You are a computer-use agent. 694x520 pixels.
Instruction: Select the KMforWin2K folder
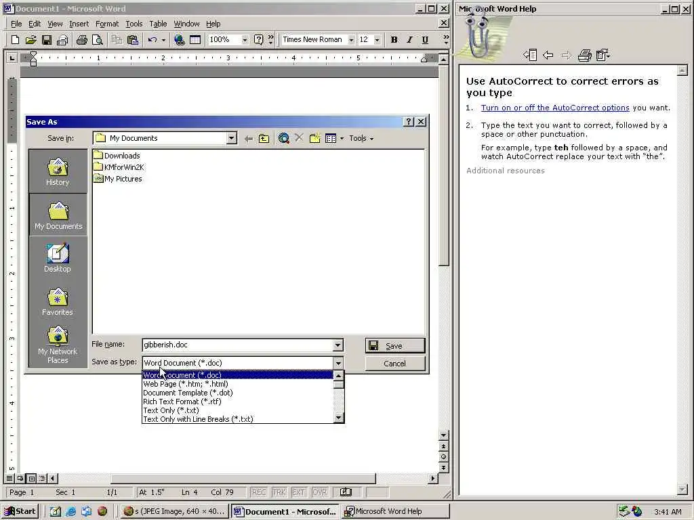pyautogui.click(x=119, y=167)
